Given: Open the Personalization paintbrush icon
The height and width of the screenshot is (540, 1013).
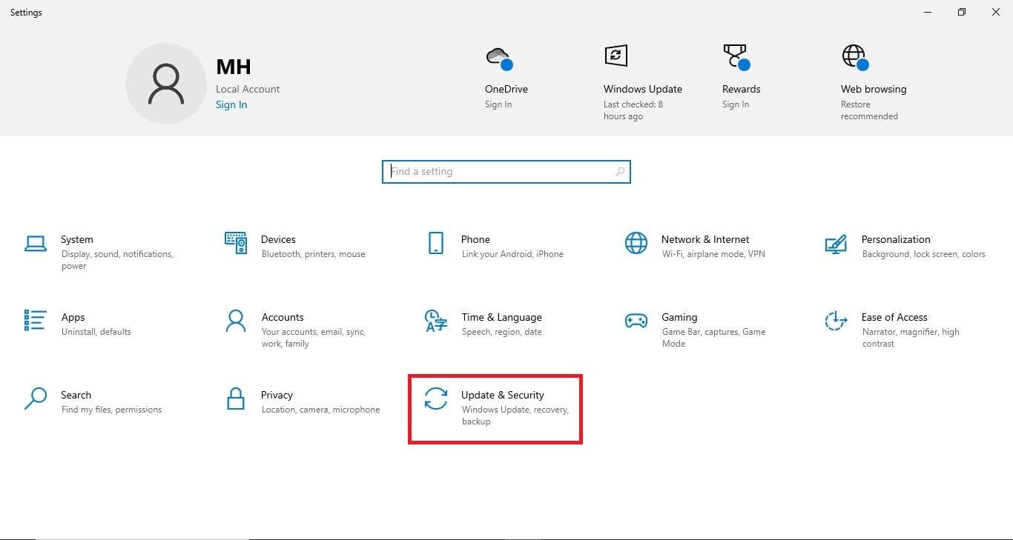Looking at the screenshot, I should click(836, 243).
